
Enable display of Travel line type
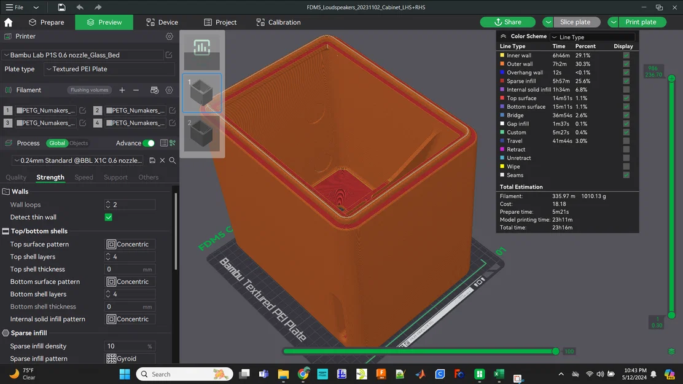tap(627, 141)
